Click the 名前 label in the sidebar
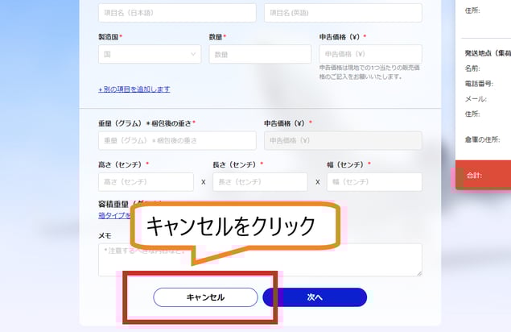This screenshot has width=511, height=332. click(472, 68)
